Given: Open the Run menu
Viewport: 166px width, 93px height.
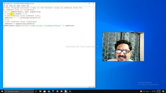Looking at the screenshot, I should point(15,6).
